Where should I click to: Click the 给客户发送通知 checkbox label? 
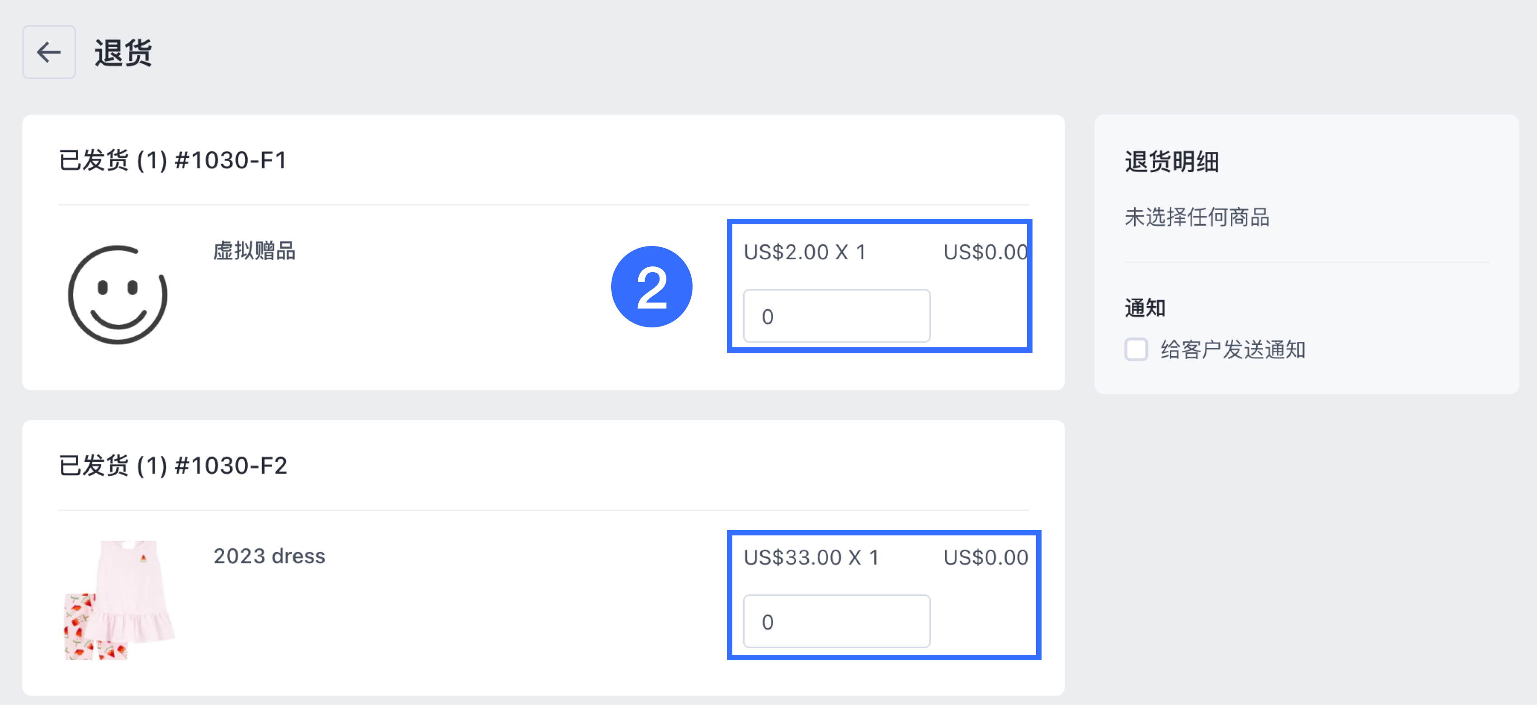click(1233, 349)
